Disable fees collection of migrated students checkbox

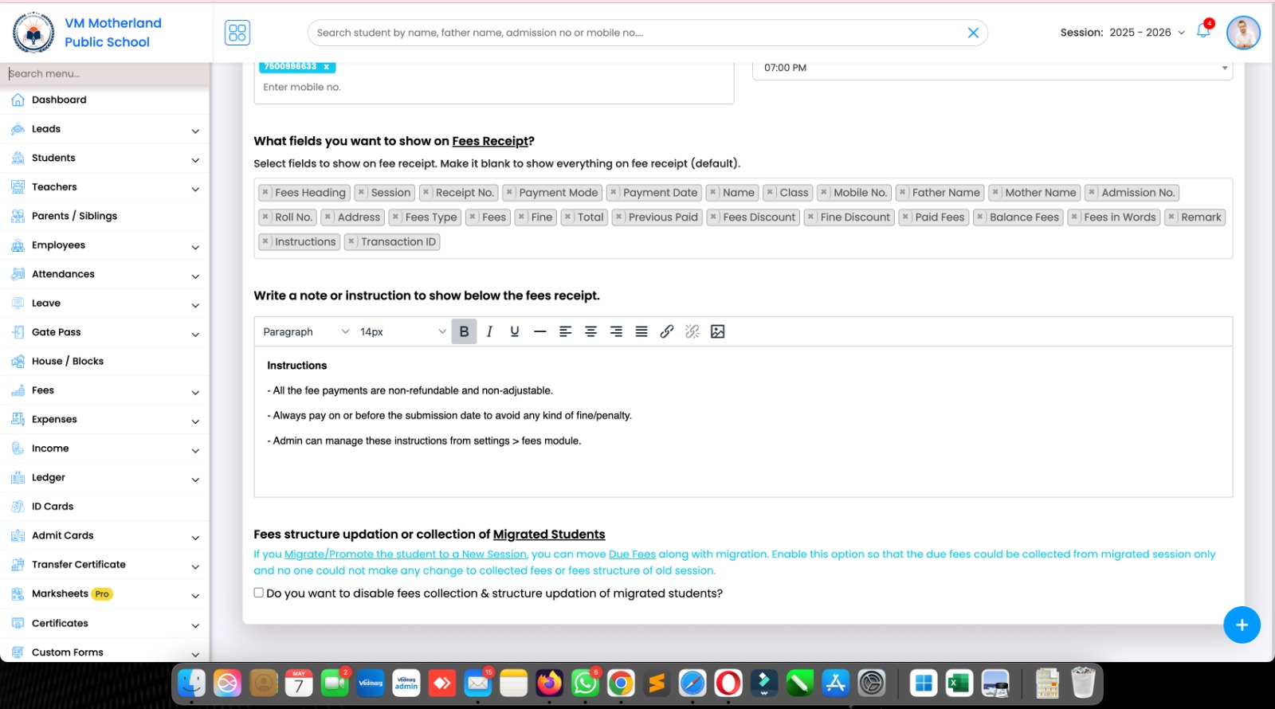coord(258,593)
